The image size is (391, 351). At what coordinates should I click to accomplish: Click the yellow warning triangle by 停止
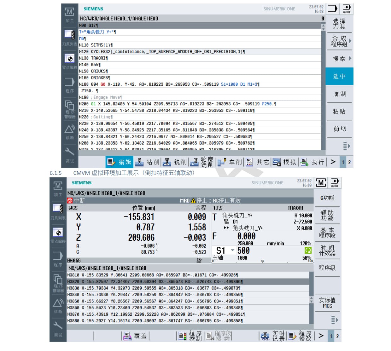tap(193, 200)
